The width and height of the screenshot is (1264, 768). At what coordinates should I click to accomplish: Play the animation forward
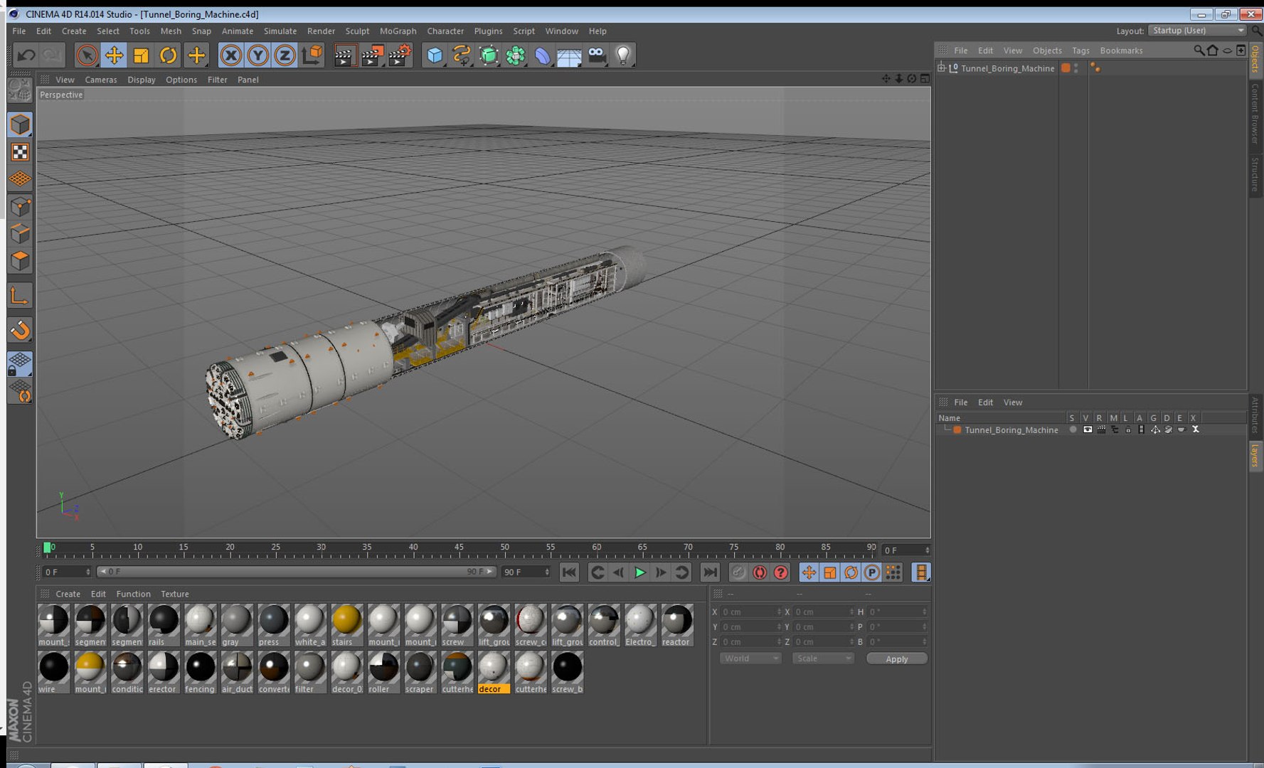(x=639, y=572)
